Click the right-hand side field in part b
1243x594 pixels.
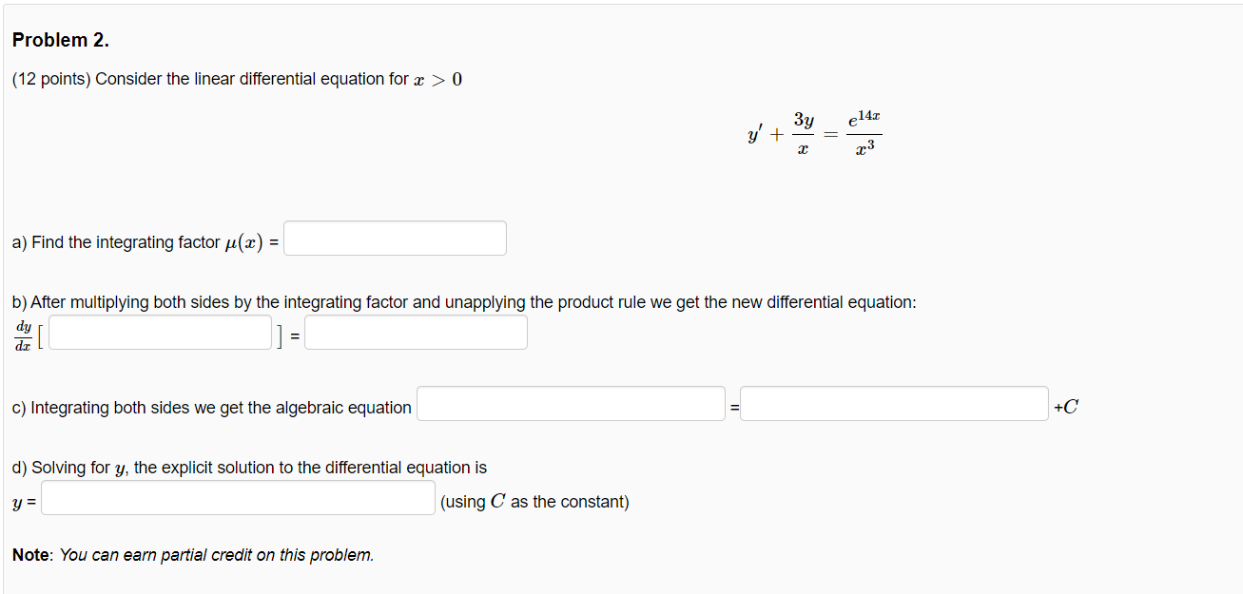(415, 332)
